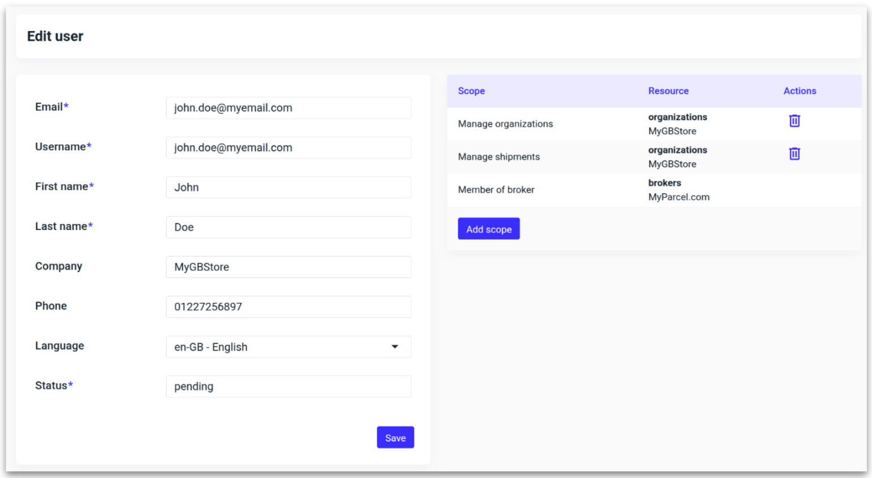
Task: Click the Actions column header
Action: (799, 91)
